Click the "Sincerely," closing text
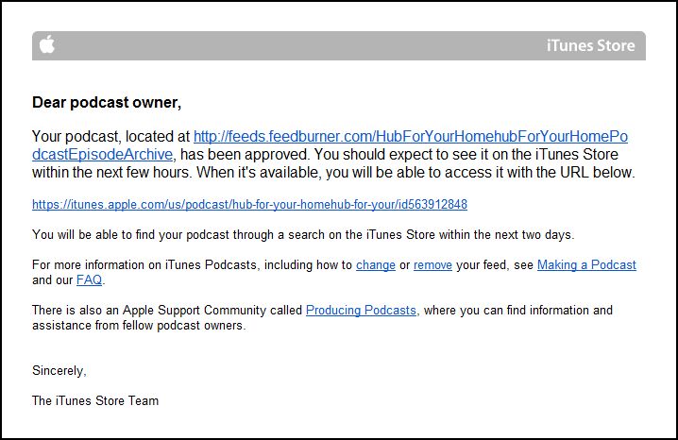The image size is (678, 440). (x=59, y=371)
